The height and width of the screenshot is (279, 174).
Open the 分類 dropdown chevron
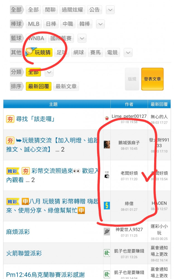(49, 72)
